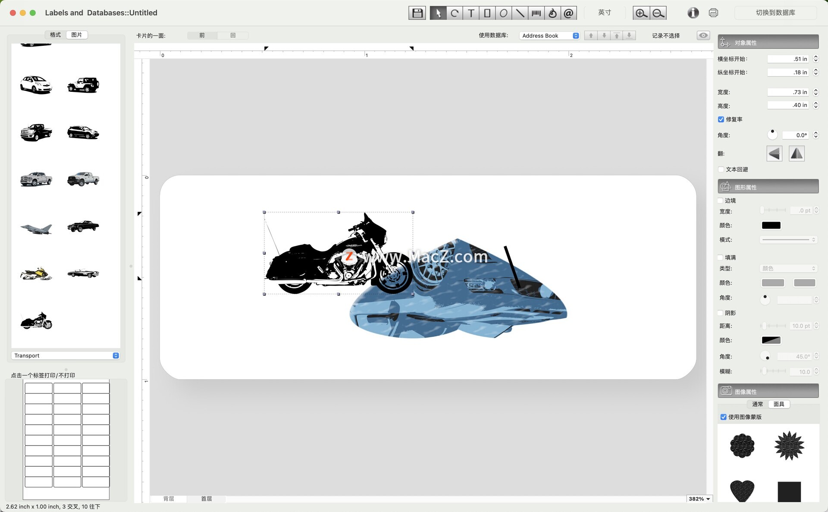Uncheck the 修复率 checkbox
This screenshot has height=512, width=828.
point(721,119)
